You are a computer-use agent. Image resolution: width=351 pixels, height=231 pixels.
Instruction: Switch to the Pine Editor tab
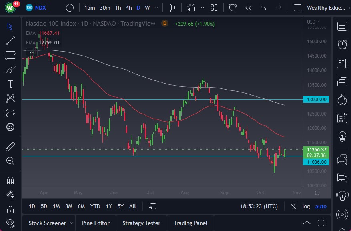pyautogui.click(x=96, y=223)
